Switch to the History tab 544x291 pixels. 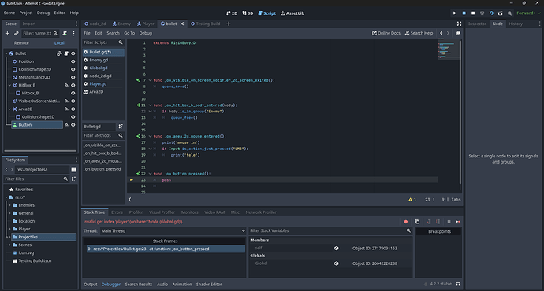[x=516, y=24]
